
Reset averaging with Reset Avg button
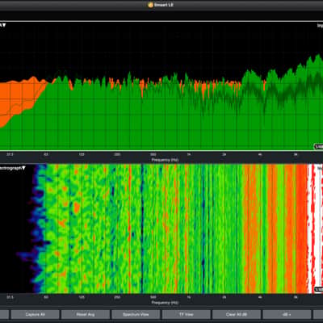(x=86, y=314)
